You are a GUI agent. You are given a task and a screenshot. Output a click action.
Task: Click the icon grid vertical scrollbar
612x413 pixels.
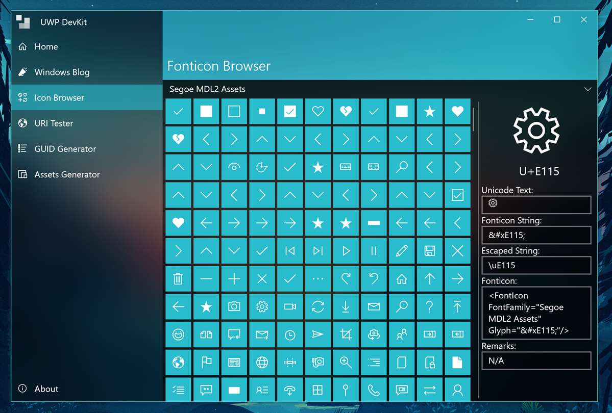pos(474,119)
